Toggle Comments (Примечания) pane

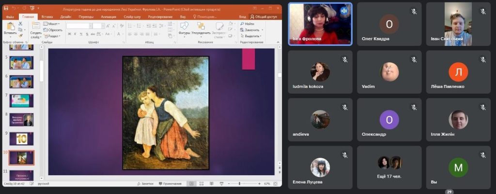click(x=170, y=184)
